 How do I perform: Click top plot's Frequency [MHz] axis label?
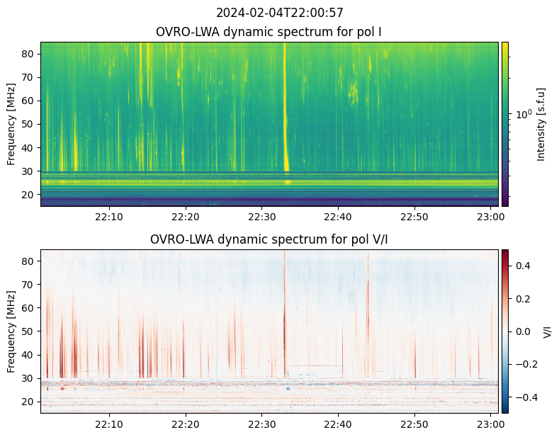(x=11, y=124)
